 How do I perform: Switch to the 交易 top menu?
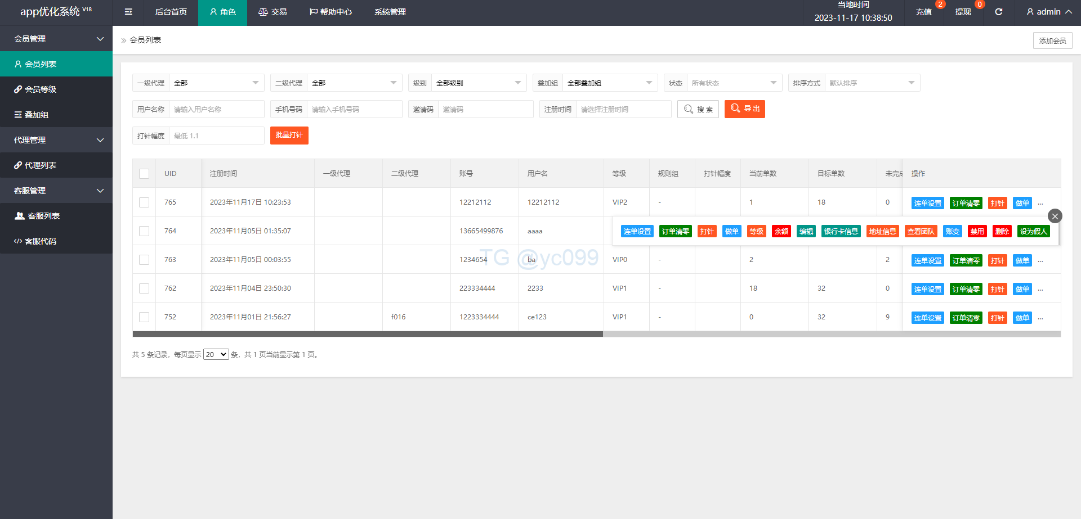(273, 12)
